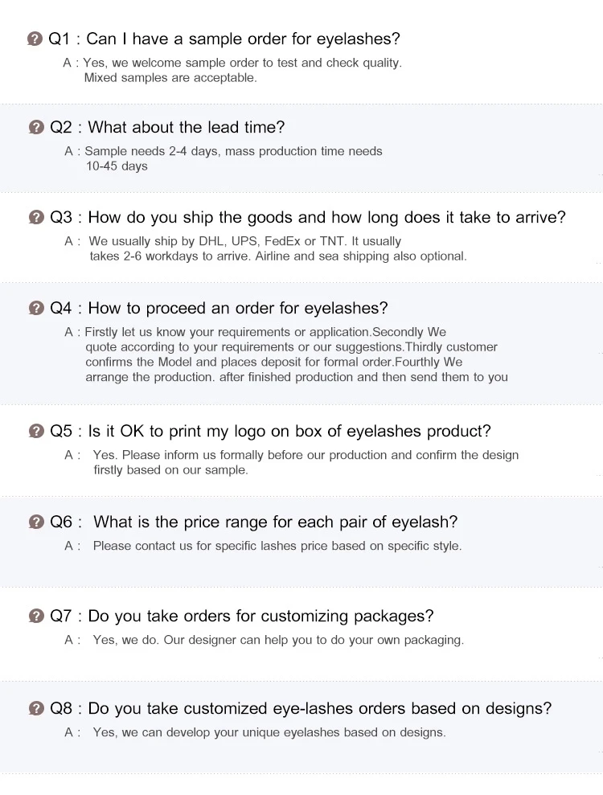Click the question mark icon beside Q5
The width and height of the screenshot is (603, 795).
(x=36, y=431)
